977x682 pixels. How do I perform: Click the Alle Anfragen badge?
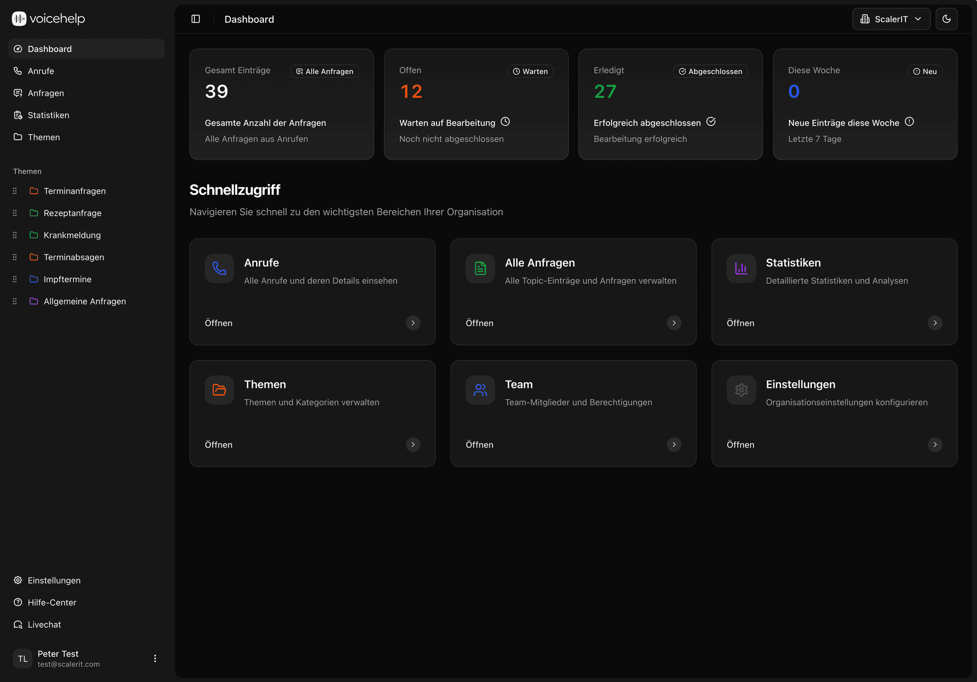tap(324, 71)
